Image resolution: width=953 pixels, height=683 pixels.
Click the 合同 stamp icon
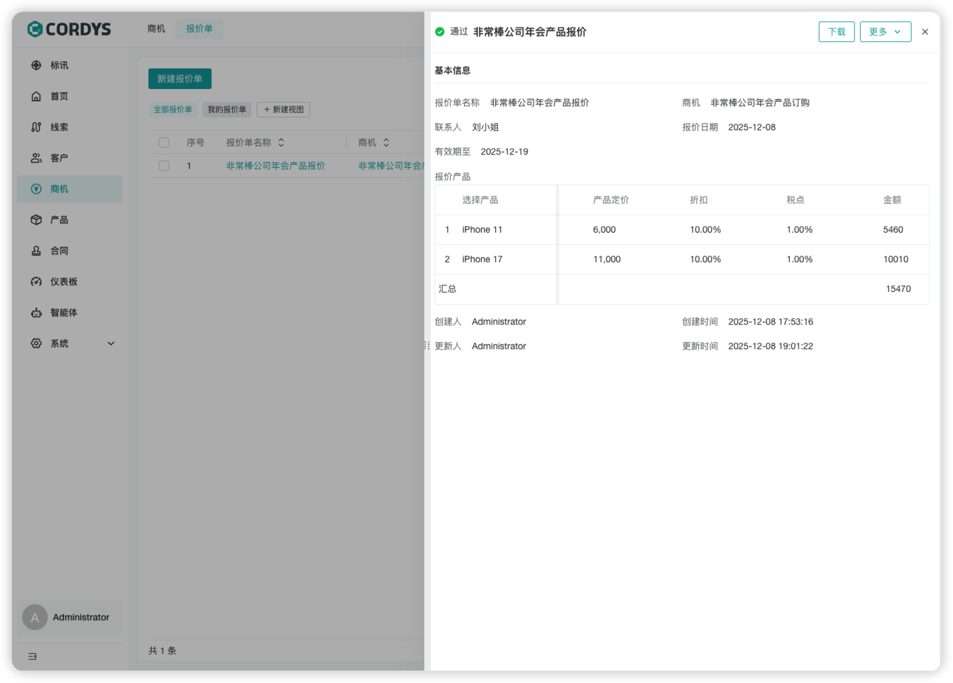click(37, 251)
